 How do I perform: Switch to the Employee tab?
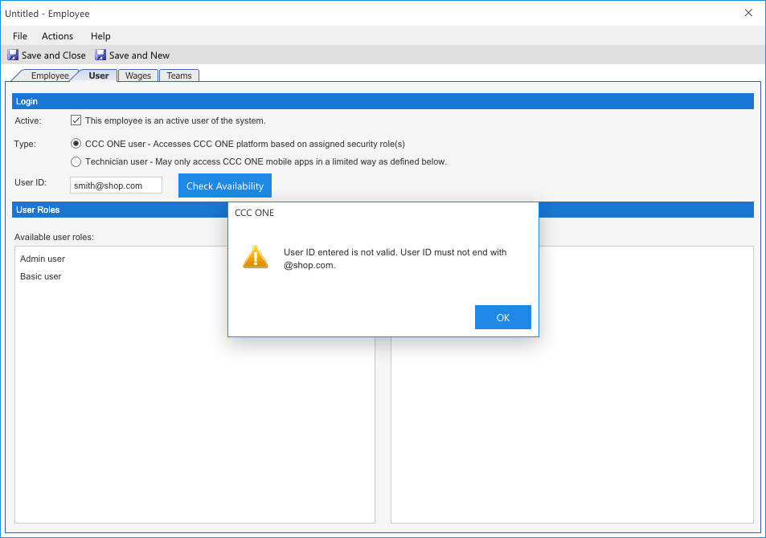49,75
